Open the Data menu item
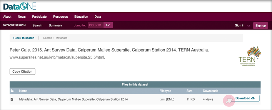Screen dimensions: 272x110 coord(98,17)
